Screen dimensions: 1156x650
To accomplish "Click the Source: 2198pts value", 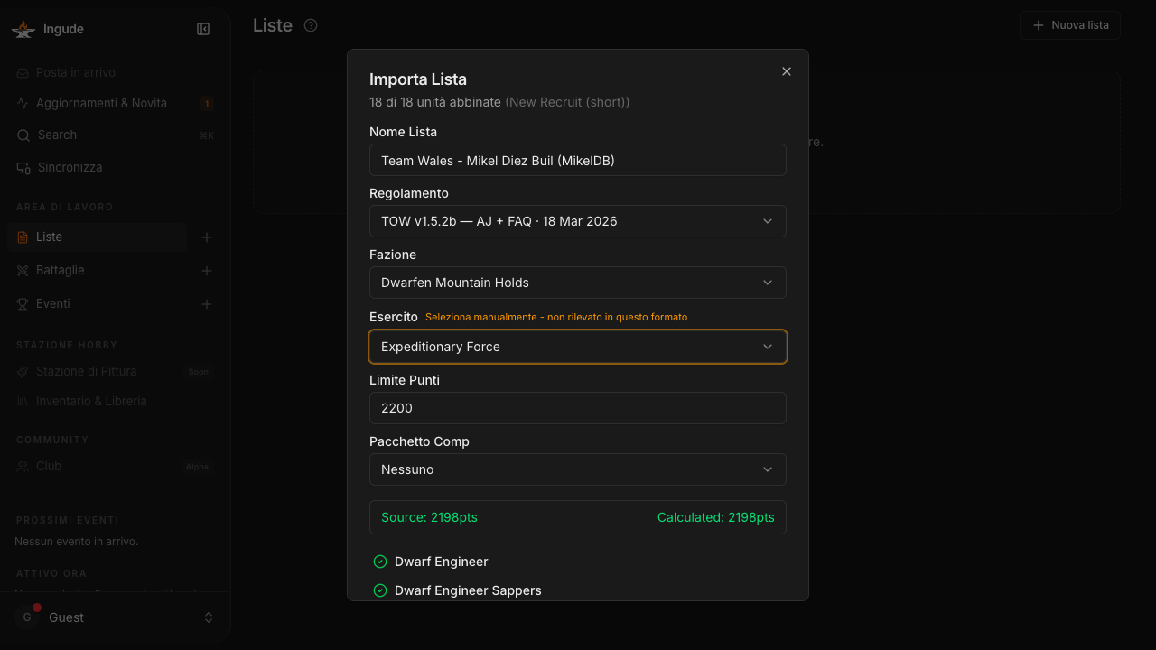I will 429,517.
